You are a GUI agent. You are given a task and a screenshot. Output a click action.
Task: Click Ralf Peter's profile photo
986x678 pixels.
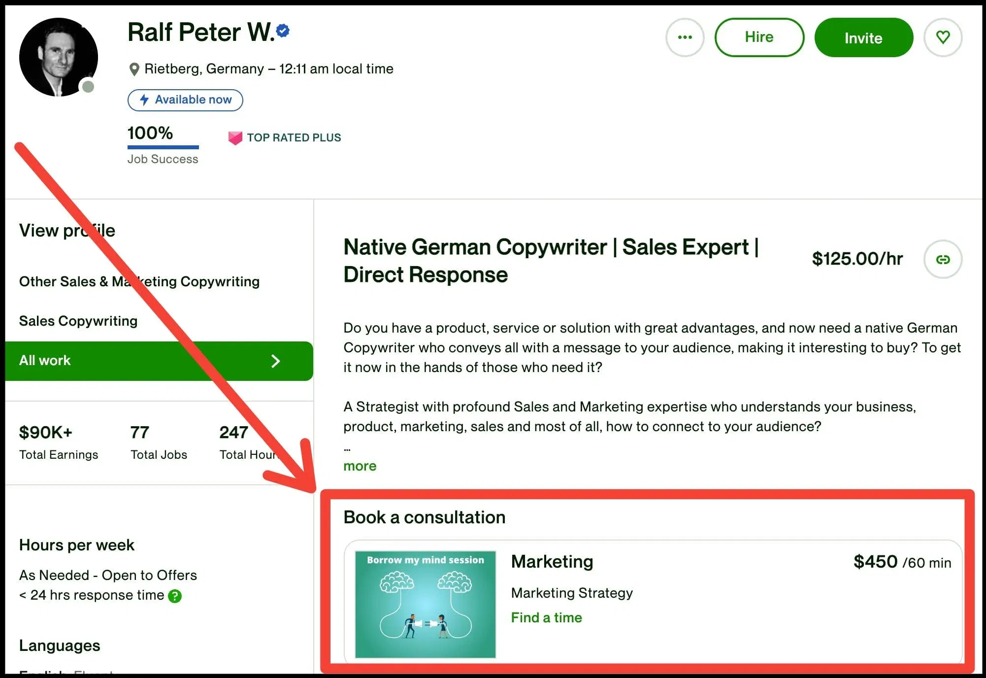click(59, 57)
